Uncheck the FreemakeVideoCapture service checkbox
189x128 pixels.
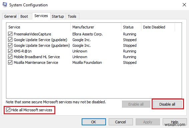(10, 34)
